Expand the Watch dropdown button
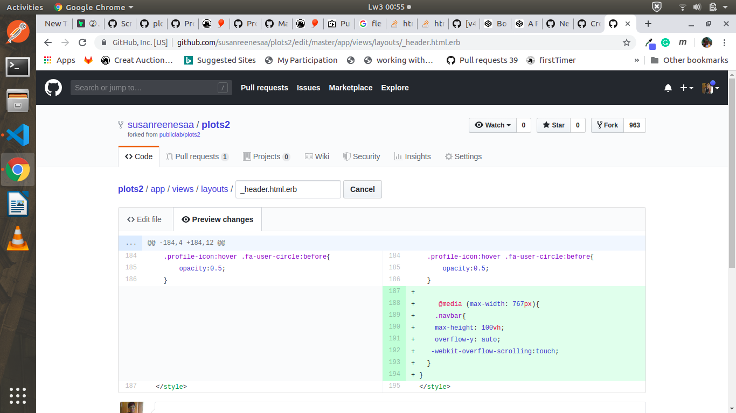 pos(492,125)
